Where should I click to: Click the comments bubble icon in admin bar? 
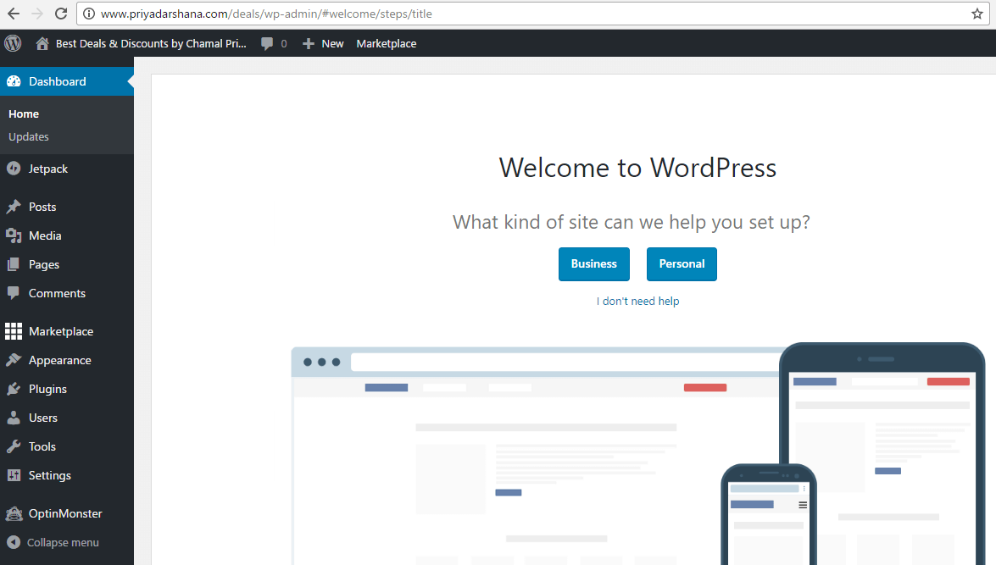coord(267,43)
